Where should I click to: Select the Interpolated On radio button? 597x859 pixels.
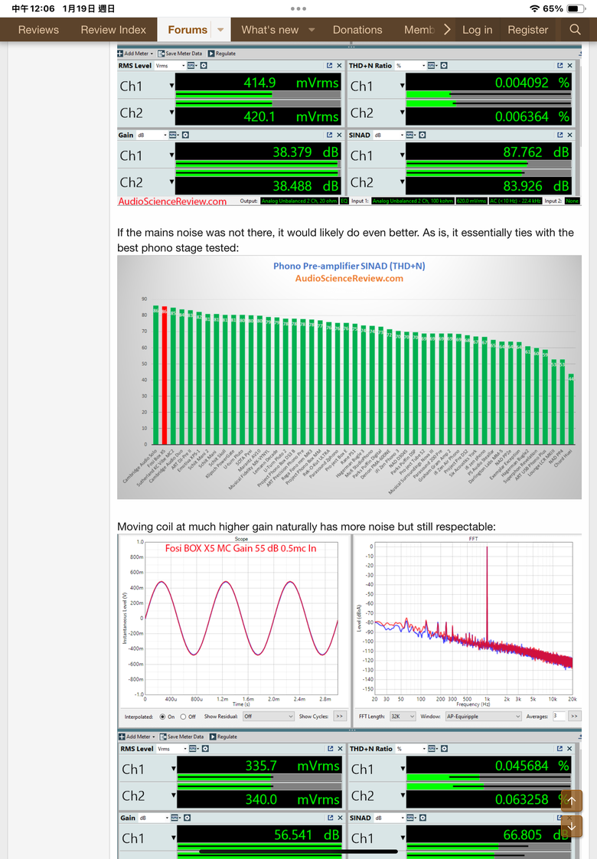163,717
